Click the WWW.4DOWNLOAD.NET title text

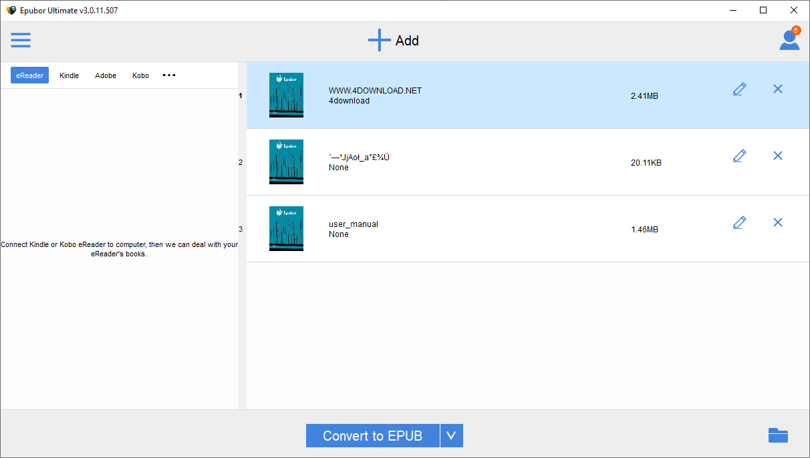(375, 91)
